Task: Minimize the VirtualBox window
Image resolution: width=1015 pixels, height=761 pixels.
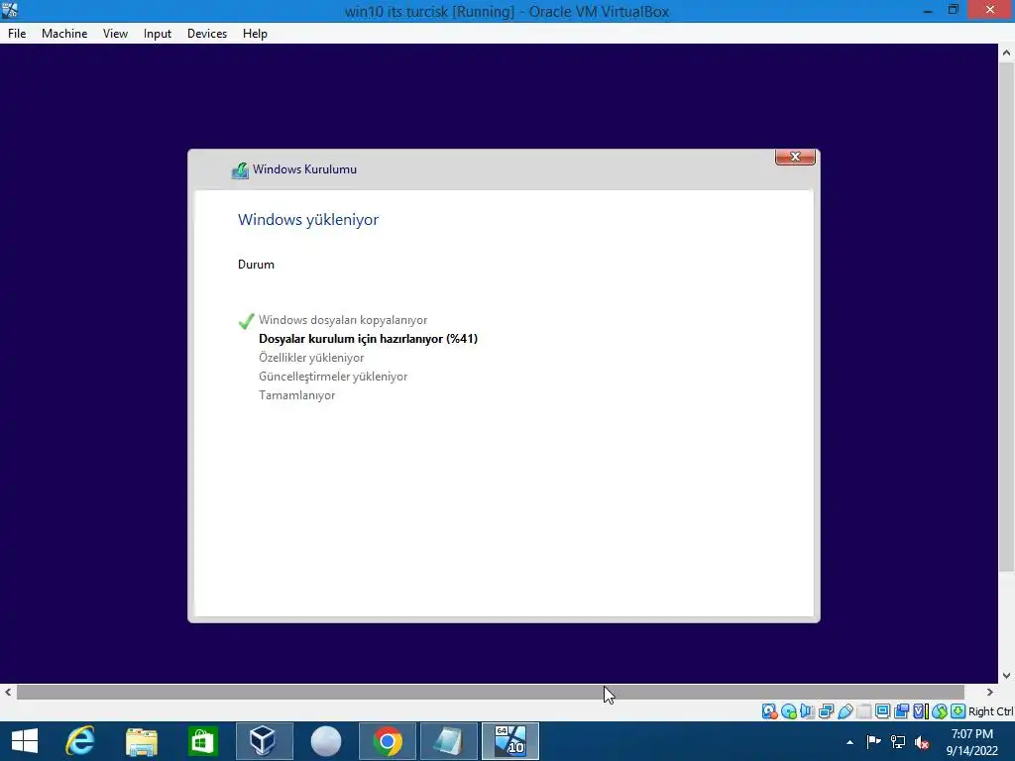Action: tap(928, 10)
